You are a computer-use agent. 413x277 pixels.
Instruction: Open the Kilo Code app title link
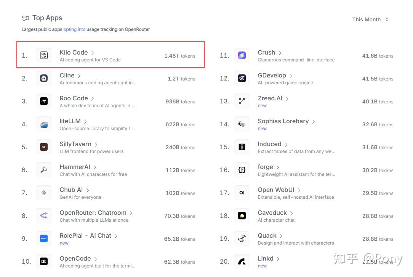point(74,53)
